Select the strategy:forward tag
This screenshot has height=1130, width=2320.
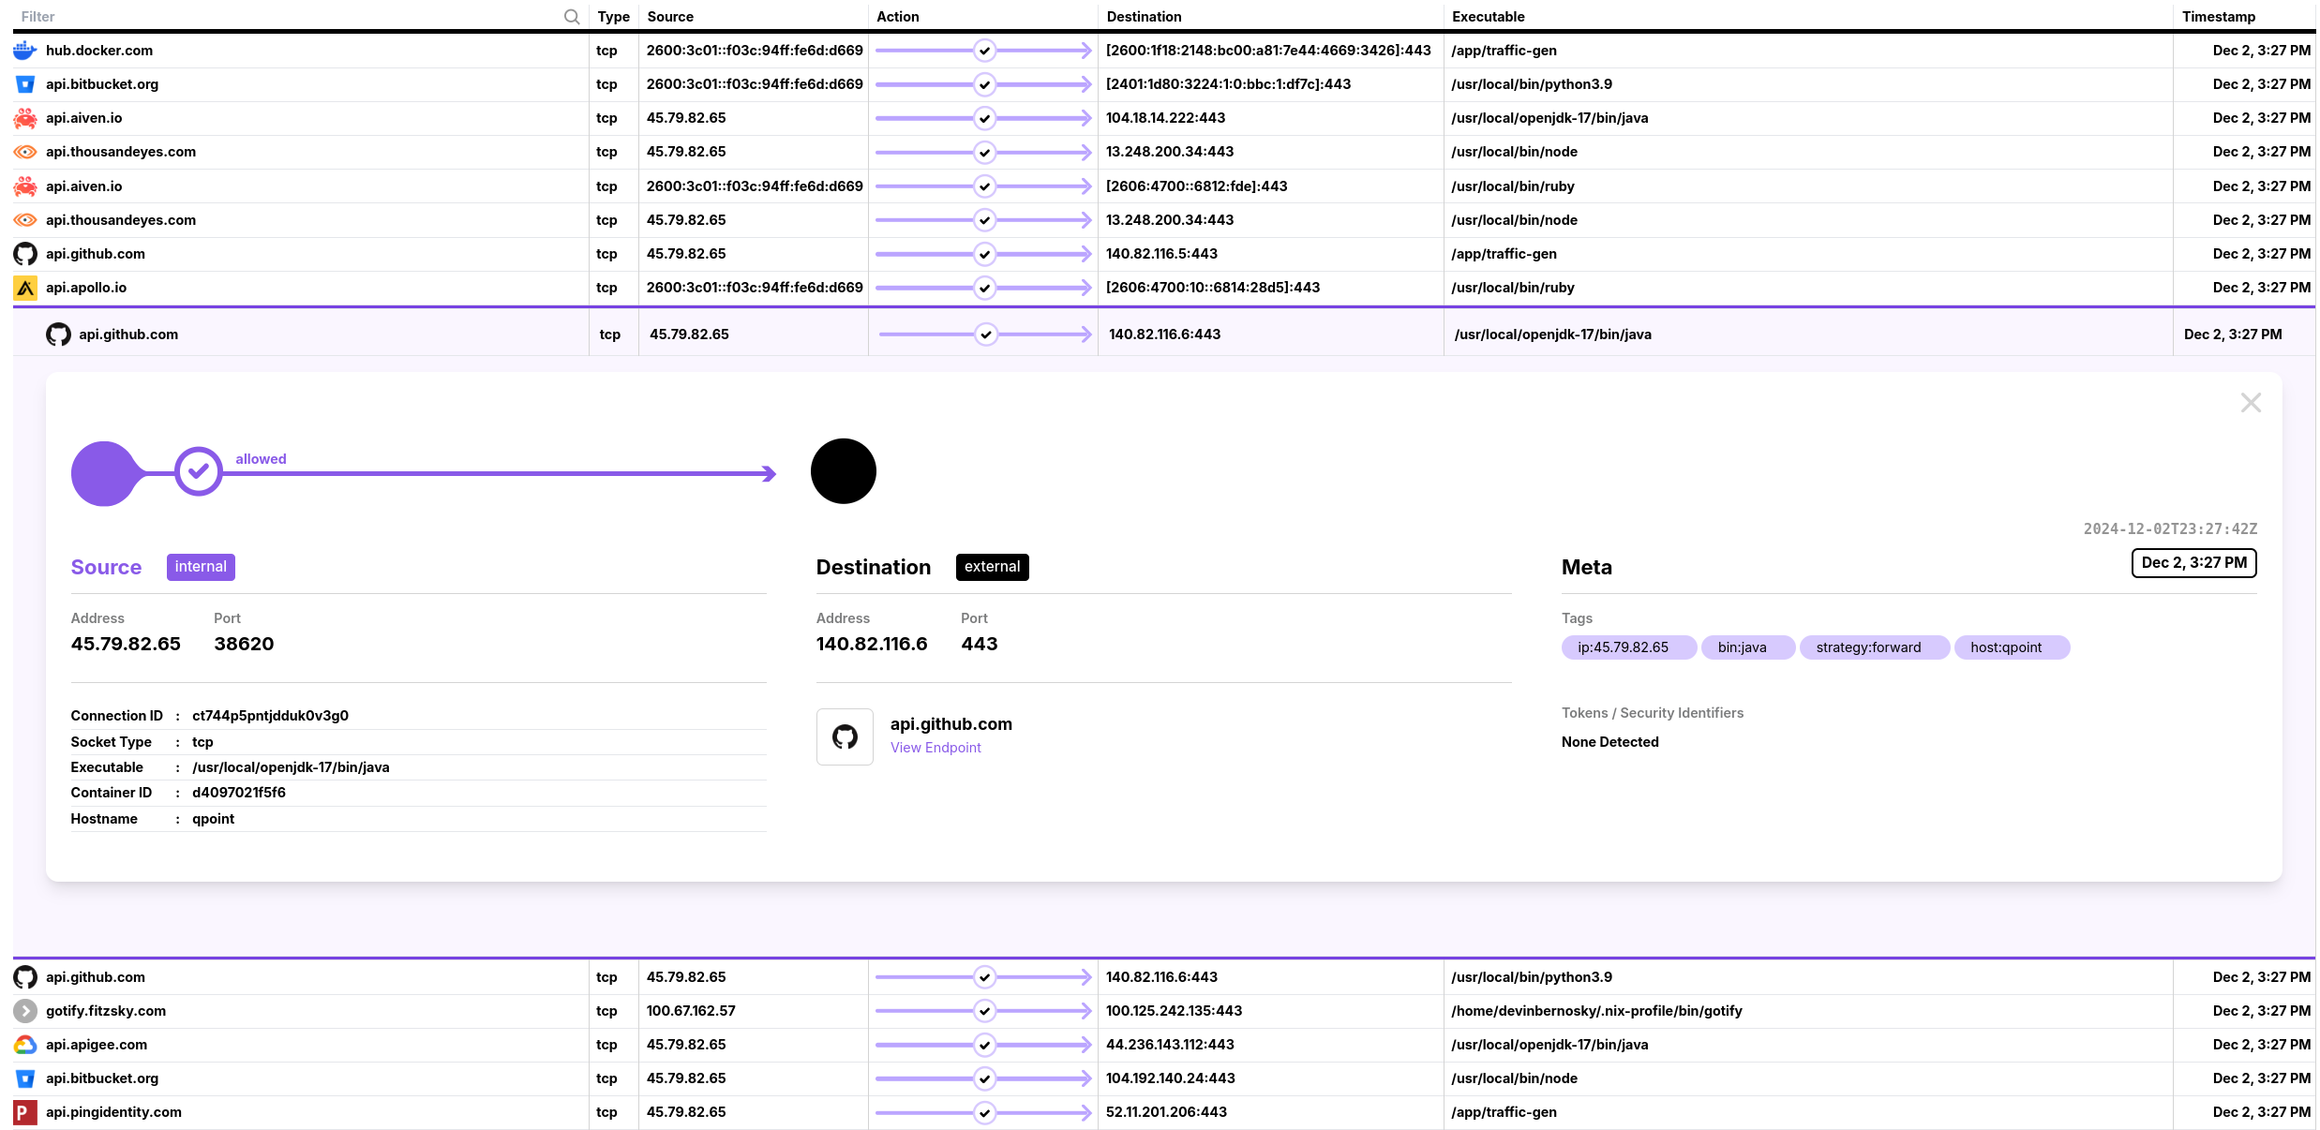point(1874,647)
